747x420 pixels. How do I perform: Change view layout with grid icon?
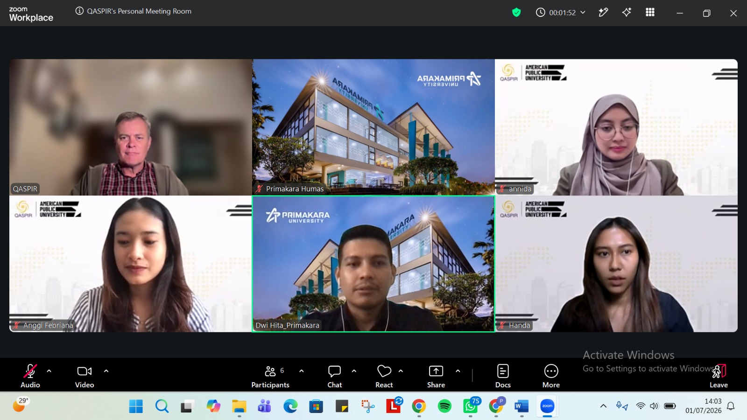coord(650,13)
